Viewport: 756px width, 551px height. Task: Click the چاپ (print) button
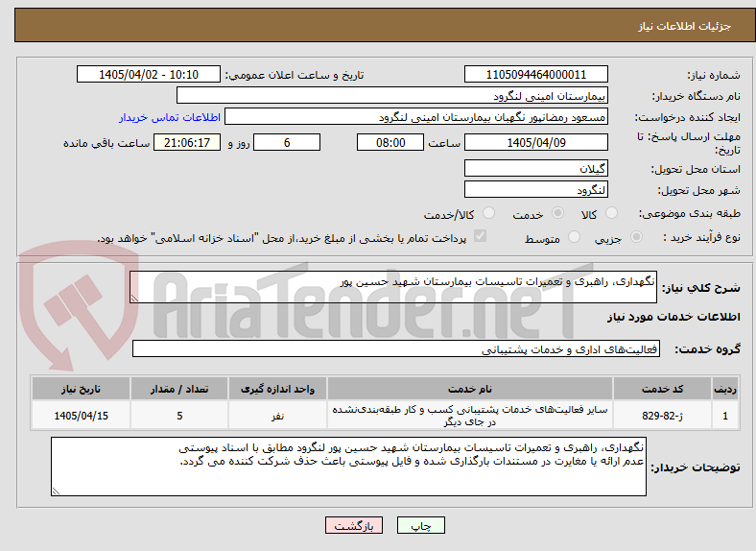tap(420, 525)
